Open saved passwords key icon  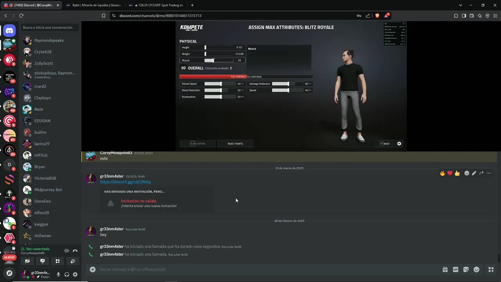tap(359, 16)
